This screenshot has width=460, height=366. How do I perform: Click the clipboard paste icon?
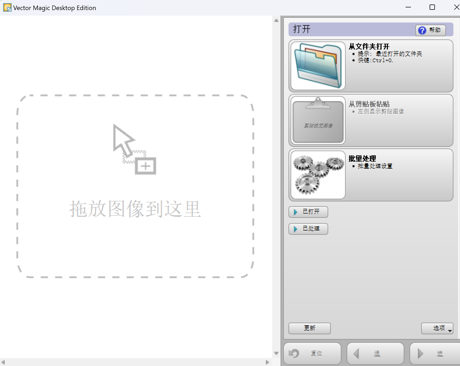(x=317, y=120)
